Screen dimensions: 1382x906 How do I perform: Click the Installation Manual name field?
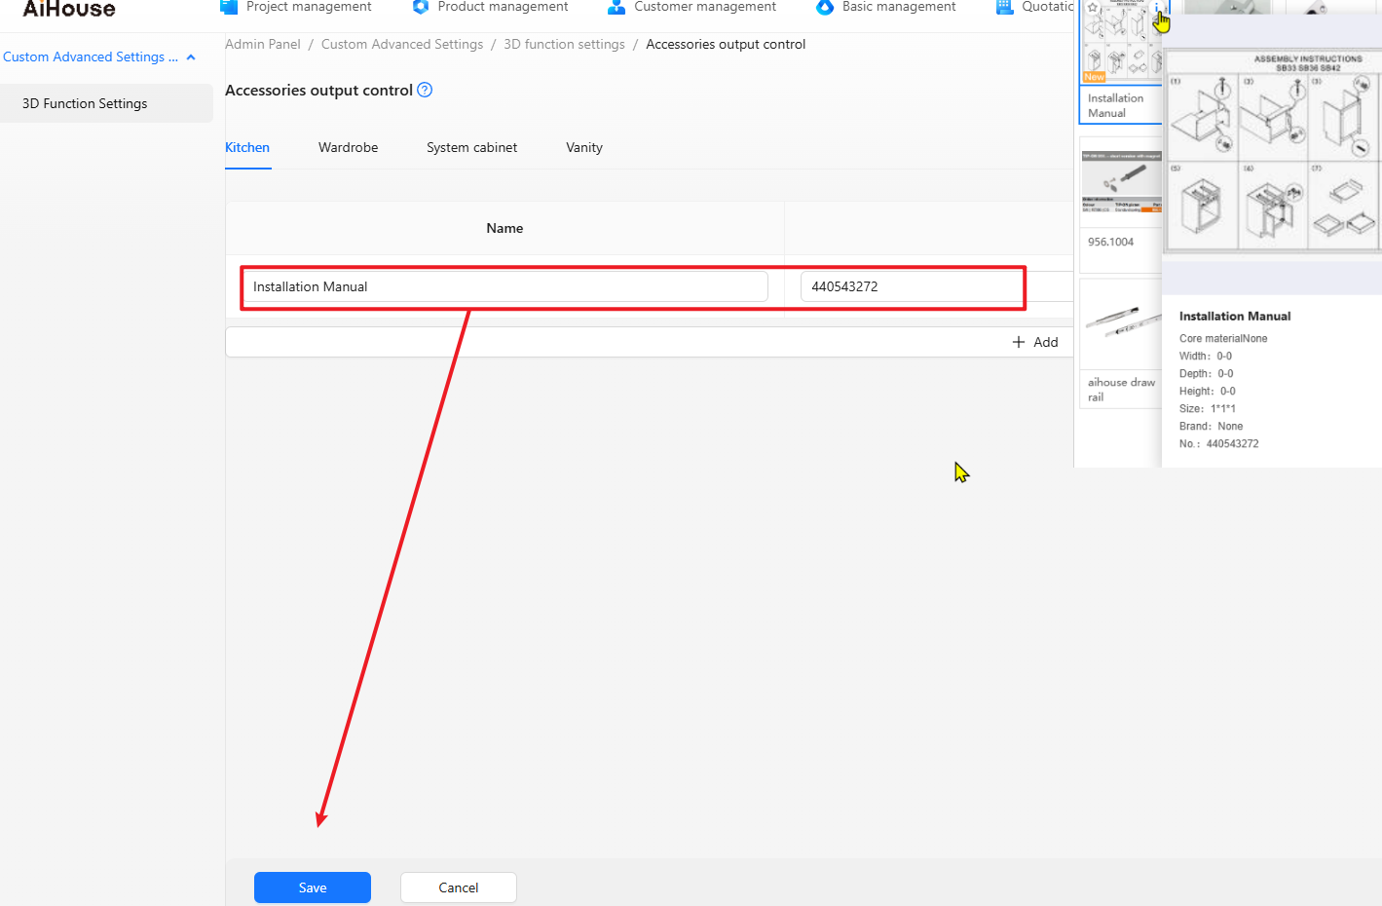pos(504,286)
